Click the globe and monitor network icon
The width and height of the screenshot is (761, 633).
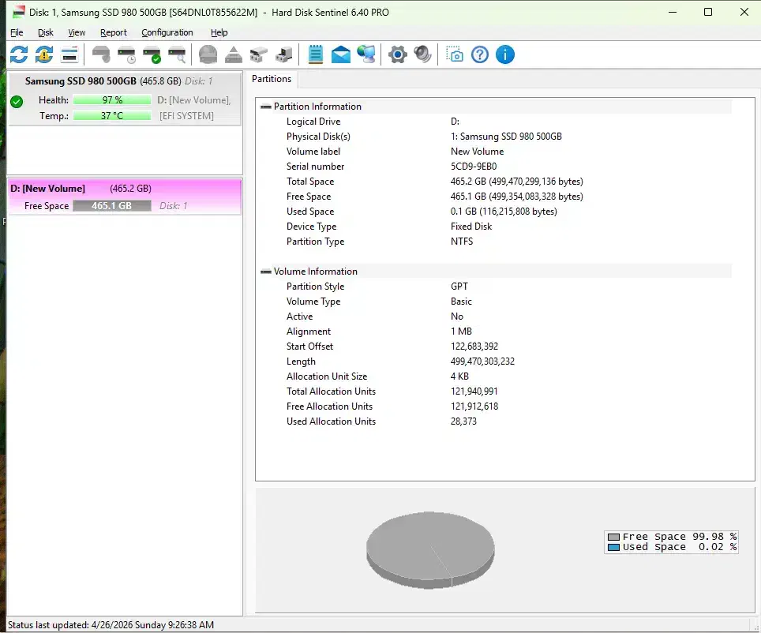366,54
